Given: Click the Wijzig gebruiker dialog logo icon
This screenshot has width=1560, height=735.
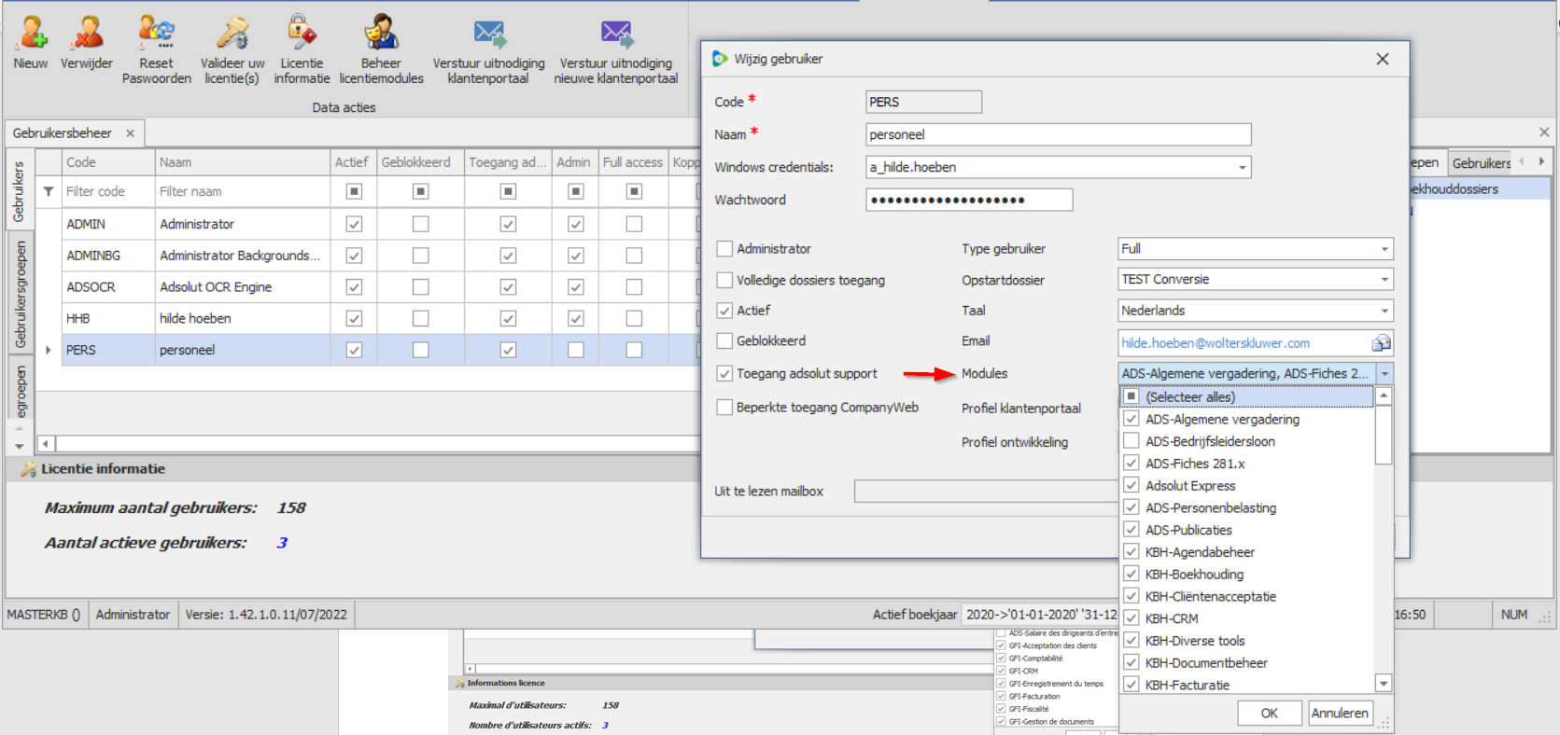Looking at the screenshot, I should pos(719,59).
